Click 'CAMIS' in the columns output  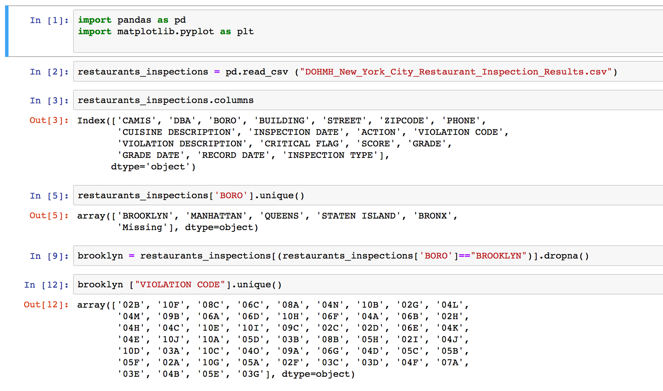(x=137, y=121)
